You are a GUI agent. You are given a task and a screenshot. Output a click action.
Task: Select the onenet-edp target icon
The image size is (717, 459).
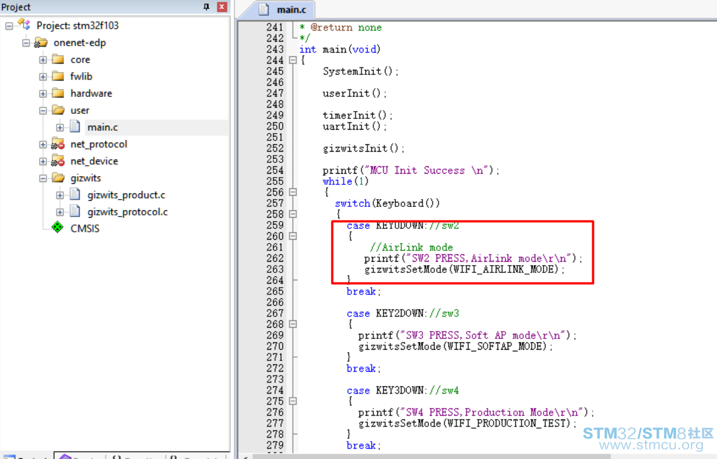click(41, 43)
